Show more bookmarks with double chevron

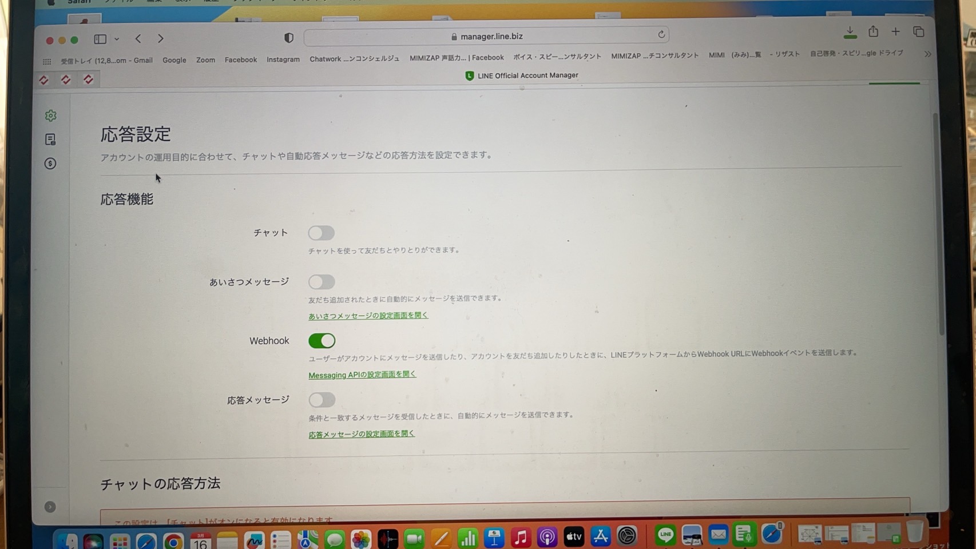[x=928, y=54]
